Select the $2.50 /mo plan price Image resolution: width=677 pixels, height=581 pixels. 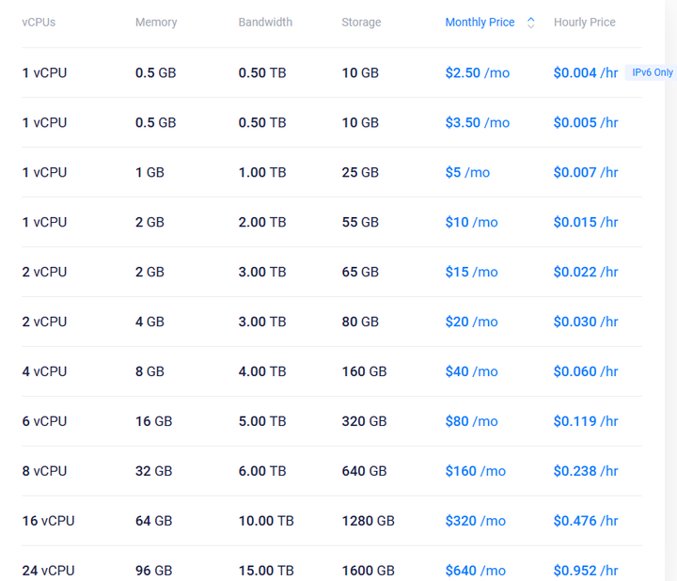(x=477, y=73)
